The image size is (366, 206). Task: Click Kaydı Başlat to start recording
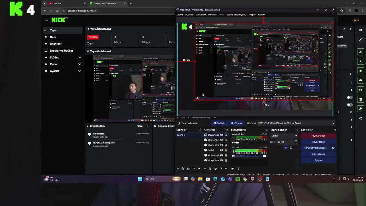pyautogui.click(x=318, y=142)
